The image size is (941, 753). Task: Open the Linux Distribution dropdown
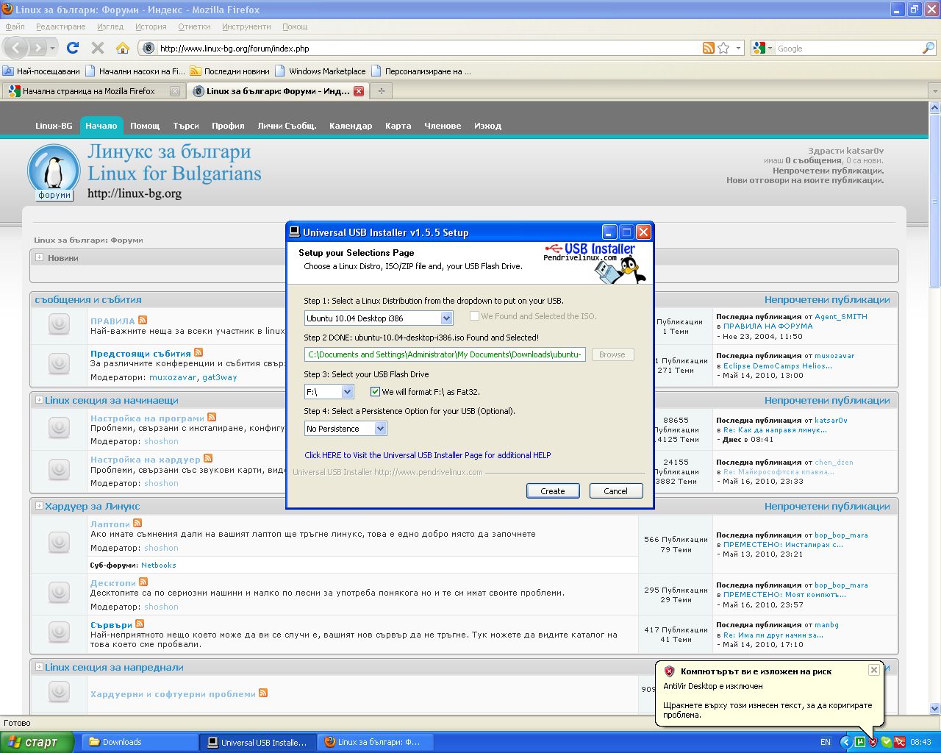coord(446,318)
